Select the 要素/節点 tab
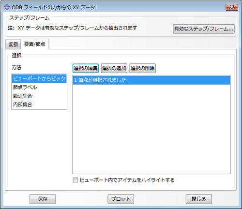 pos(35,44)
